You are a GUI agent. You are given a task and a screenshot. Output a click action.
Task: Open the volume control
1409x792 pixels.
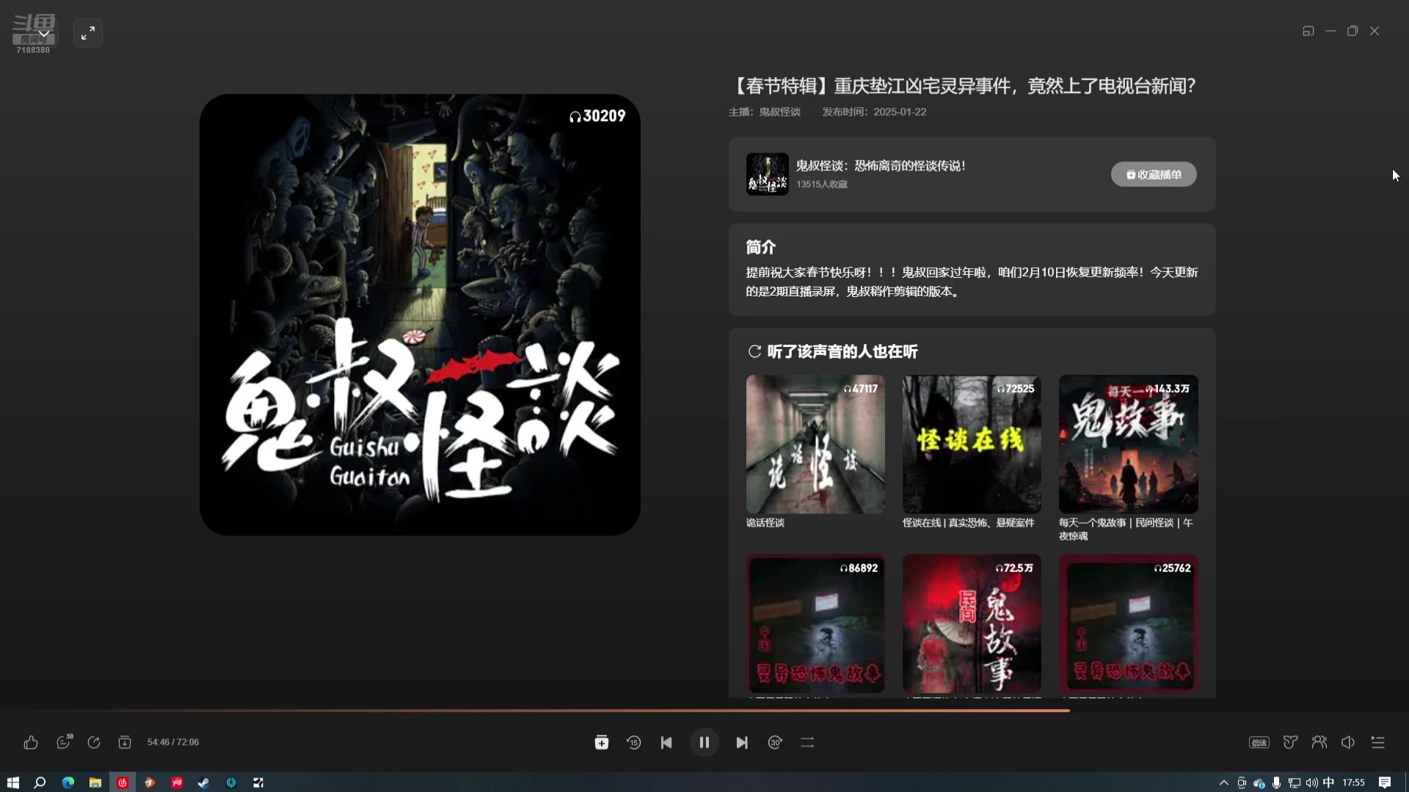[x=1348, y=742]
